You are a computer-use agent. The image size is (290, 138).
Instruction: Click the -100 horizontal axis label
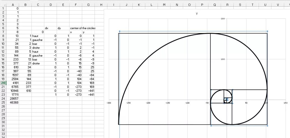tap(187, 103)
